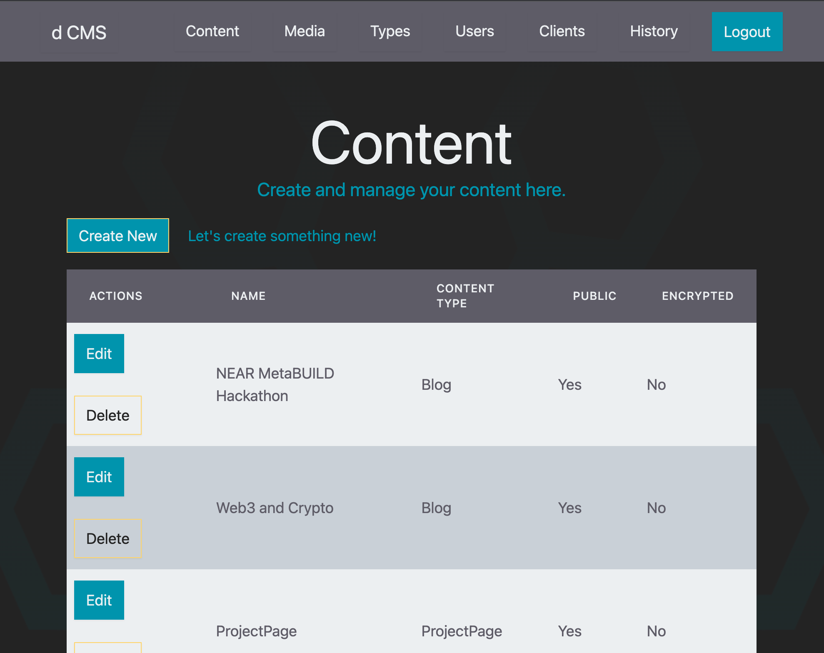824x653 pixels.
Task: Navigate to the Users page
Action: [474, 32]
